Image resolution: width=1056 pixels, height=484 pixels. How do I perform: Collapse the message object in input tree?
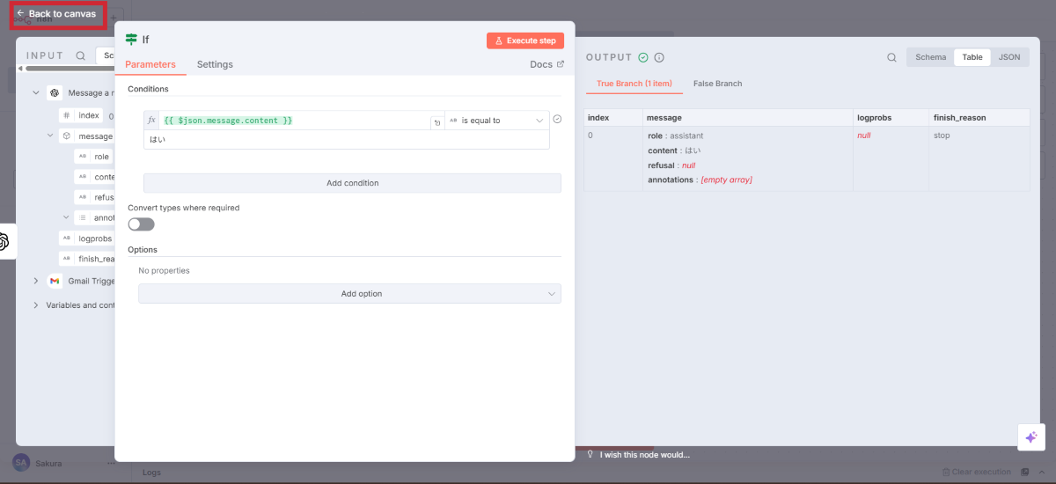(51, 136)
